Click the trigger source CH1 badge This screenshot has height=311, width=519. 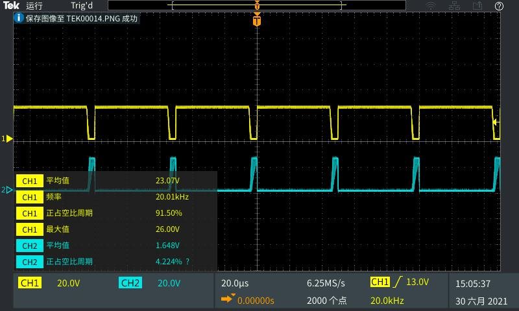point(380,282)
